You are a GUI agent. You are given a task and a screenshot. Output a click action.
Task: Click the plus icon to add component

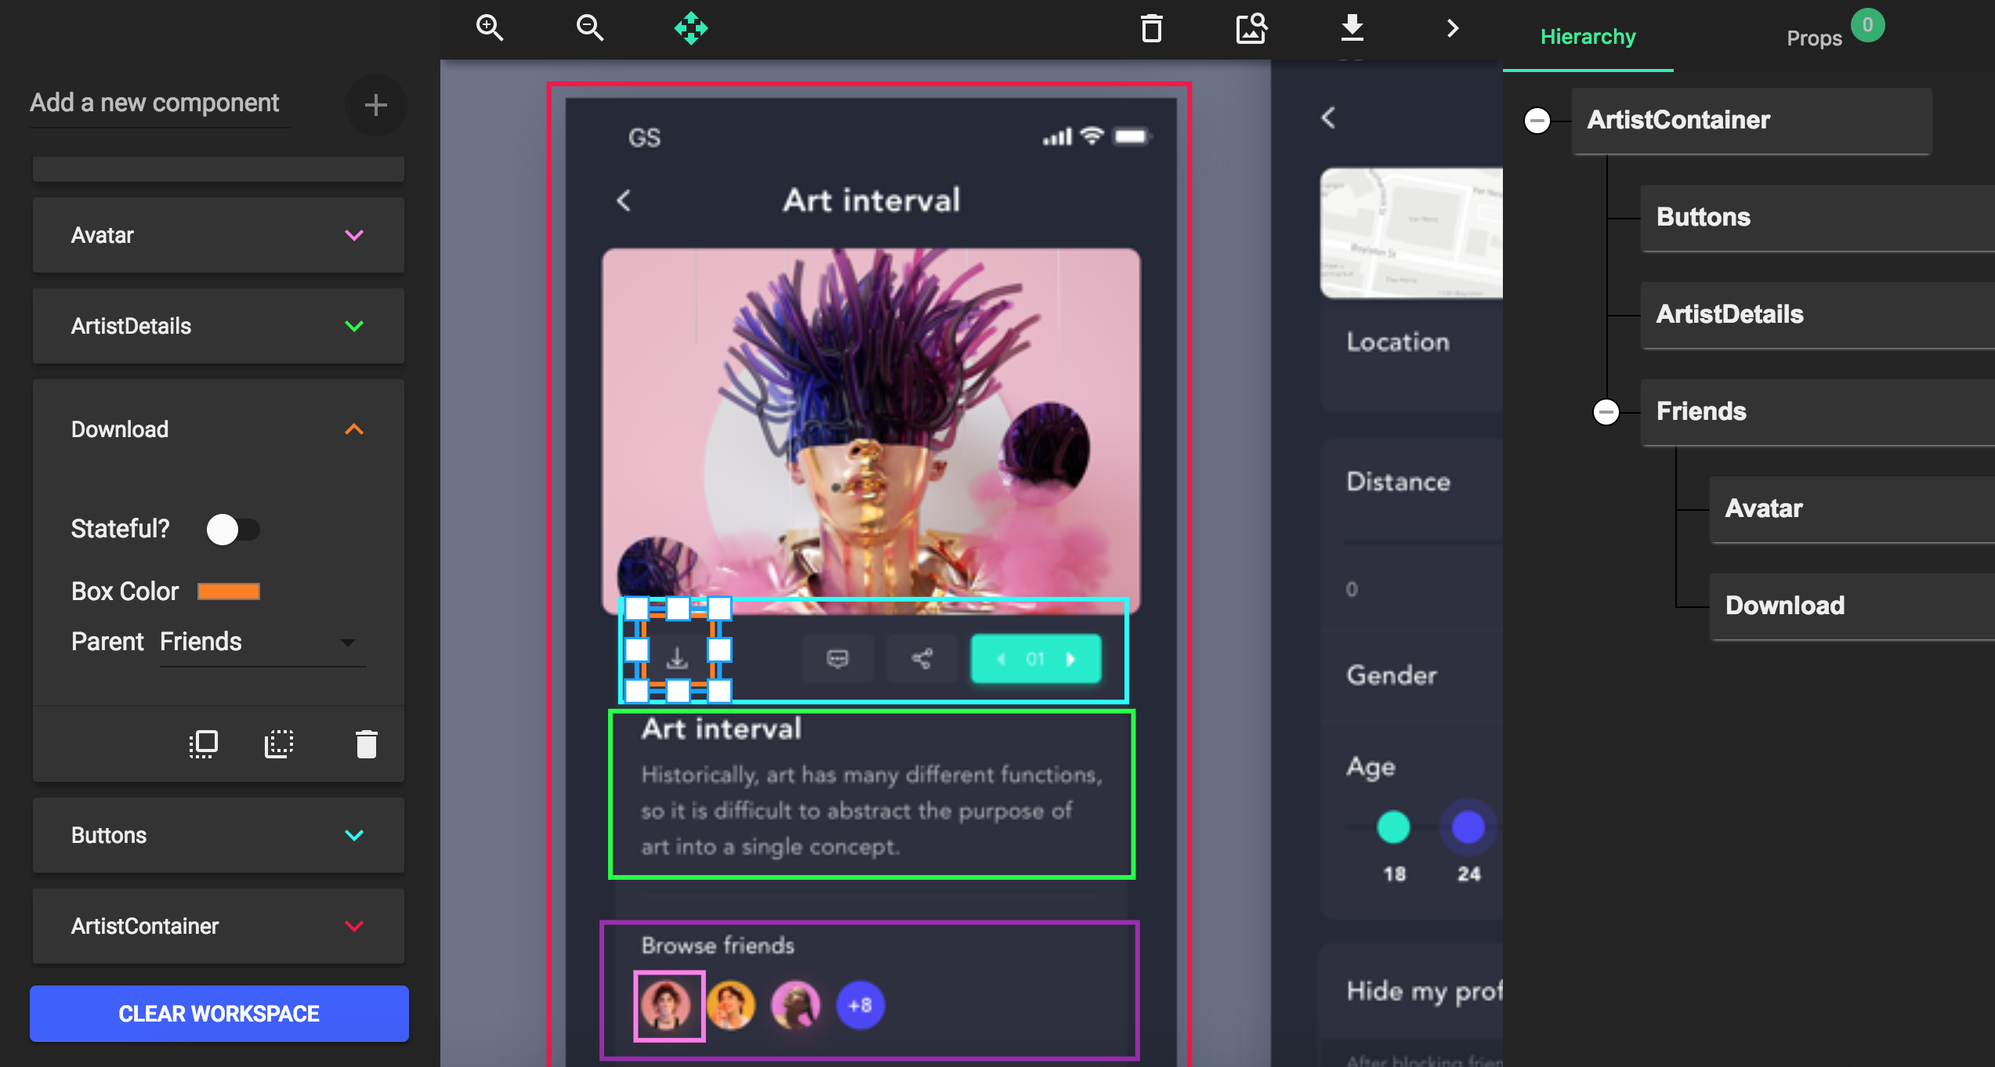click(x=375, y=105)
